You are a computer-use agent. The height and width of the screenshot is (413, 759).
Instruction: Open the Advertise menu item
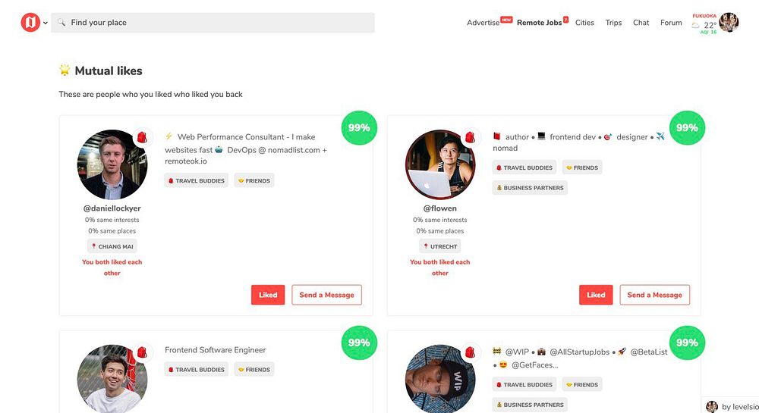pos(483,23)
